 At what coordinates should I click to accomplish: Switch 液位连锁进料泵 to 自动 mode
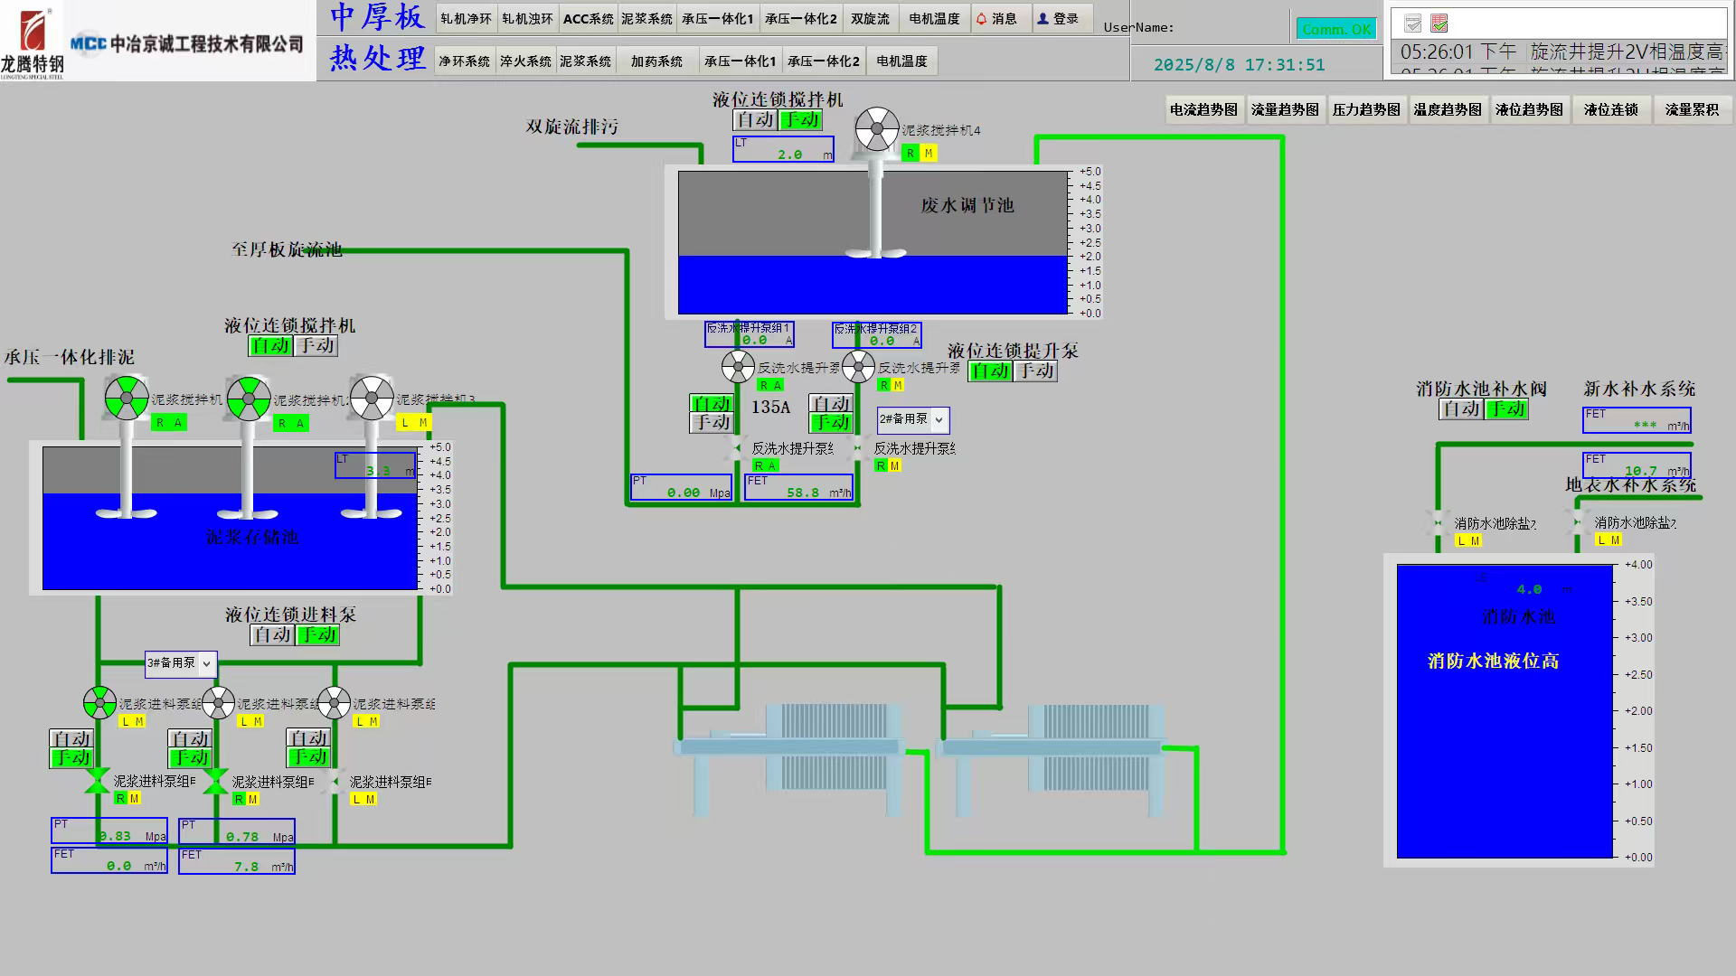coord(272,634)
